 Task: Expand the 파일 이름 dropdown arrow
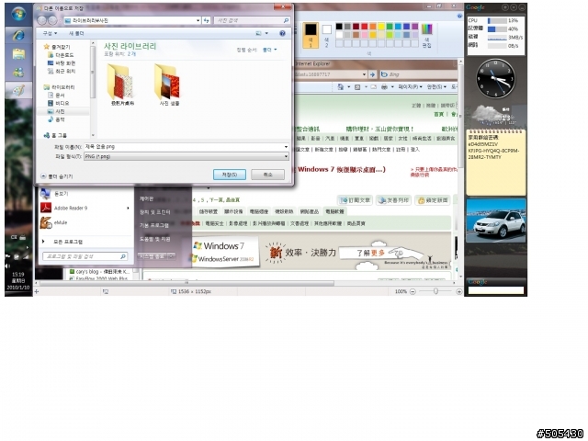point(286,147)
